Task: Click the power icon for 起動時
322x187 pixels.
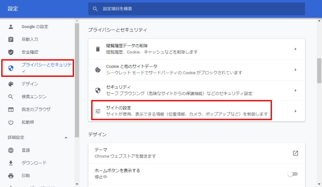Action: tap(11, 122)
